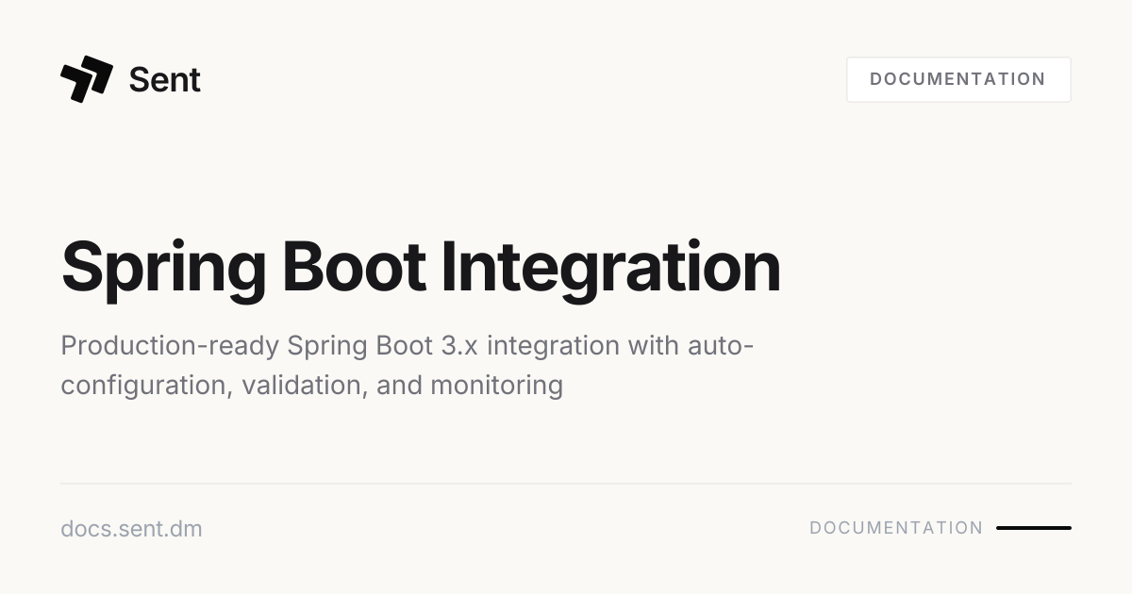Viewport: 1132px width, 594px height.
Task: Click the Documentation label in the footer
Action: pyautogui.click(x=896, y=528)
